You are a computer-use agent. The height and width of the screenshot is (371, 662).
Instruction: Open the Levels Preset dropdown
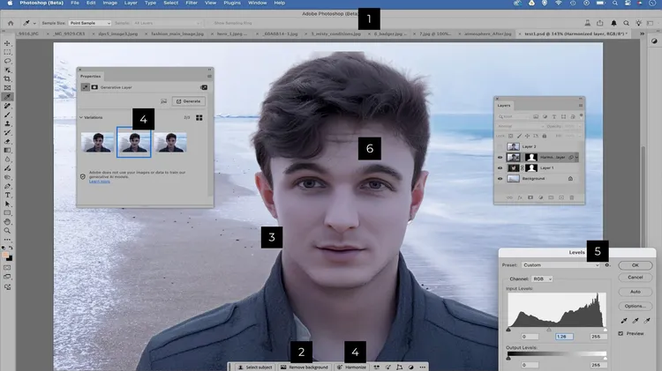click(560, 265)
